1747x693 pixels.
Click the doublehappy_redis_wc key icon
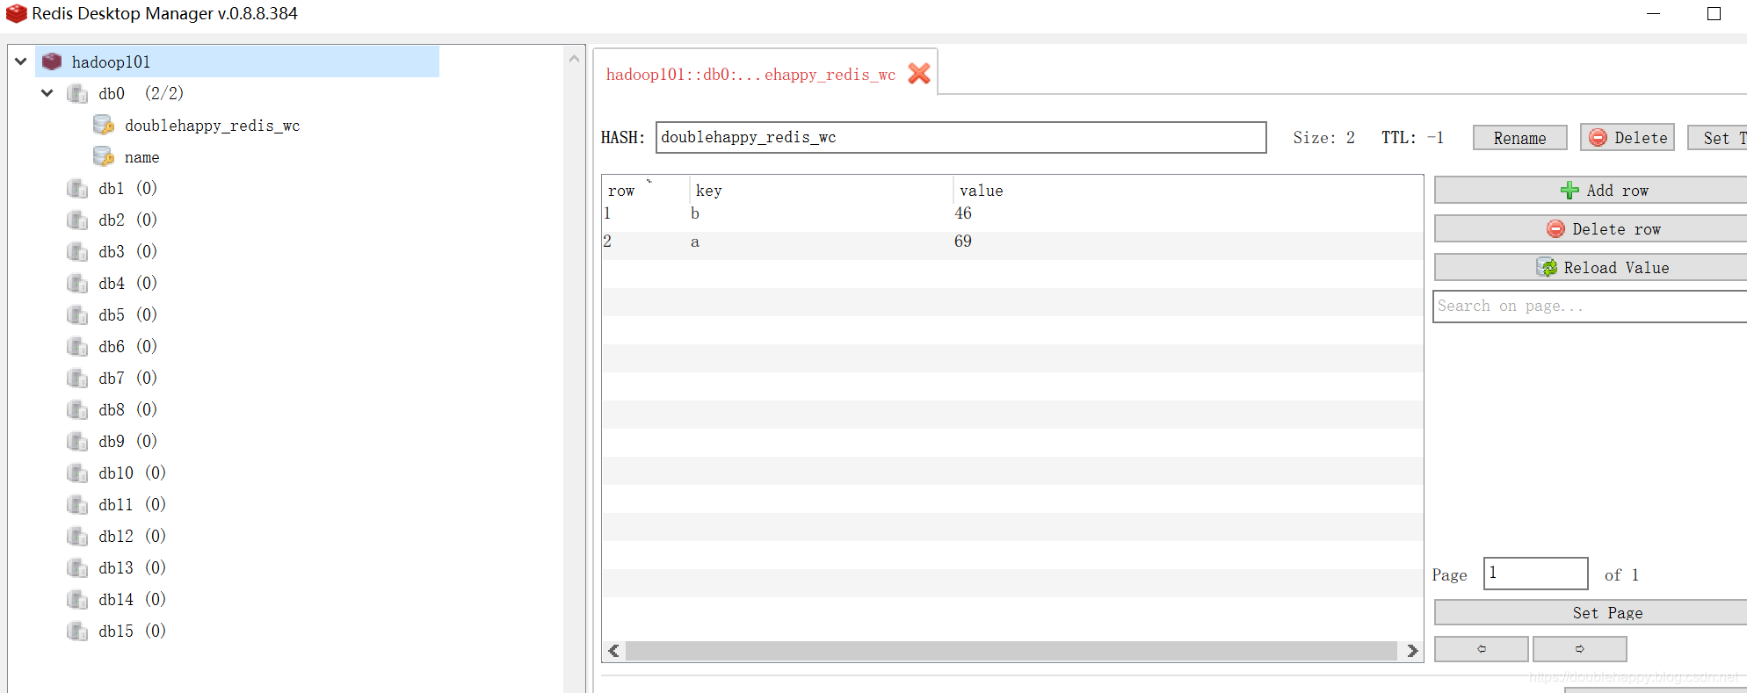104,125
